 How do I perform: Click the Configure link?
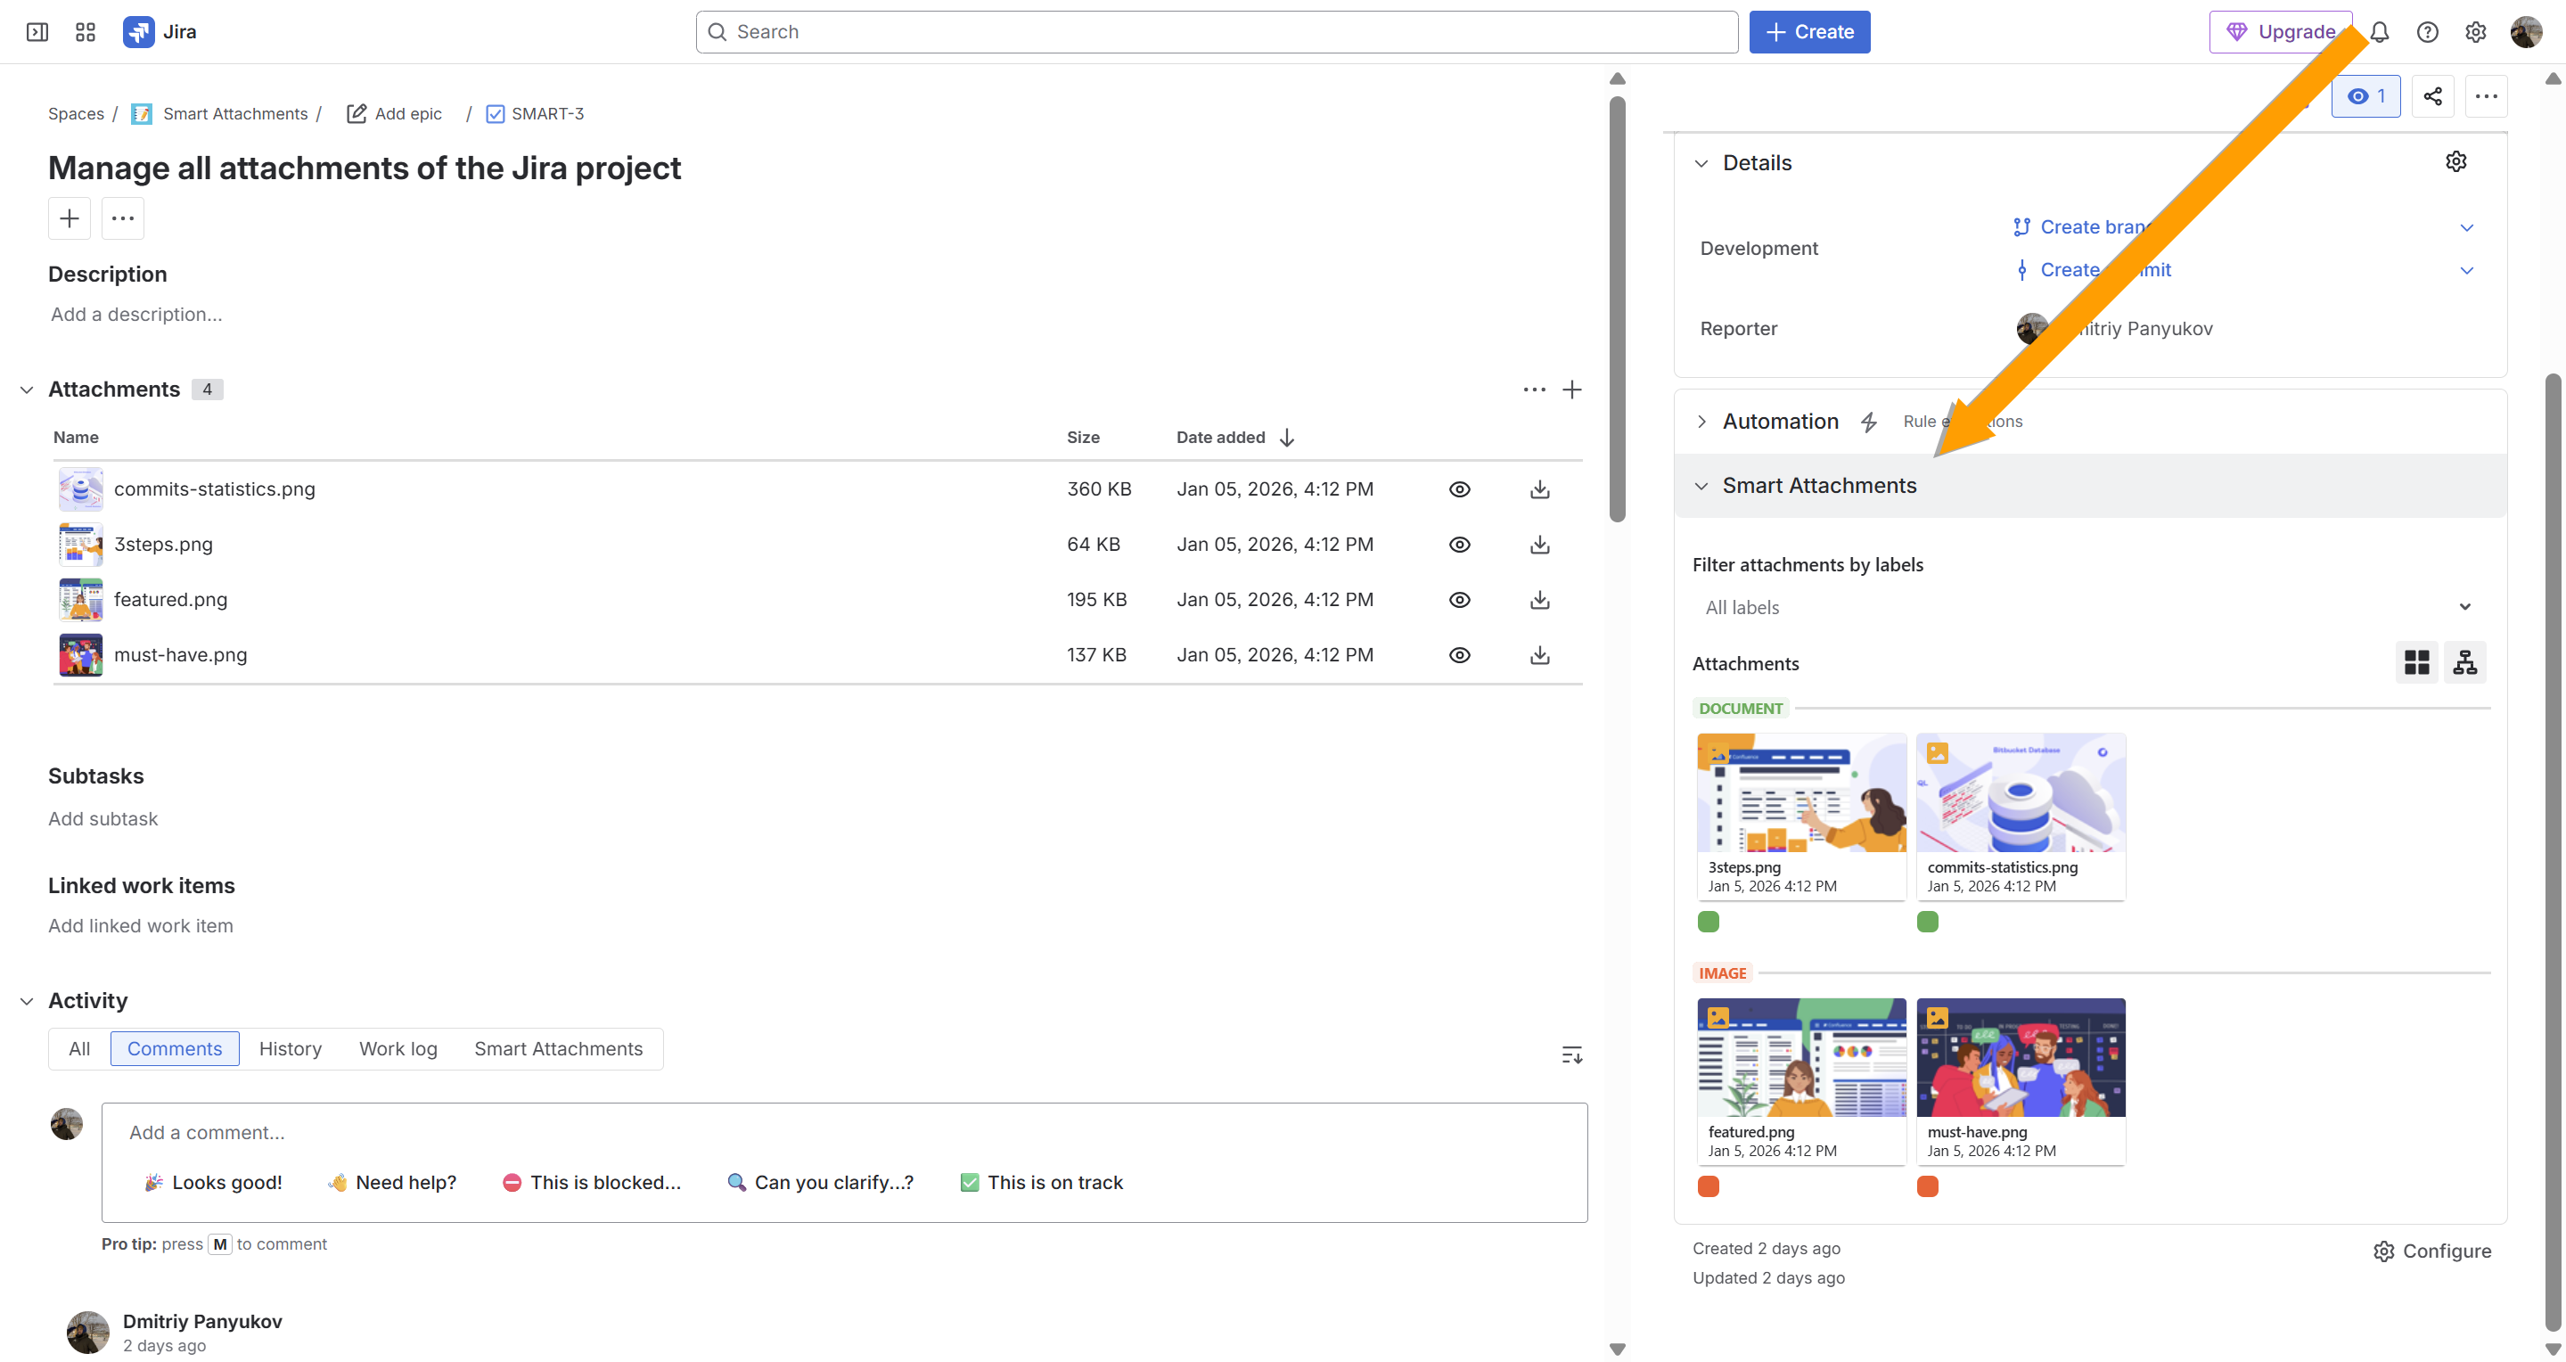(x=2431, y=1251)
